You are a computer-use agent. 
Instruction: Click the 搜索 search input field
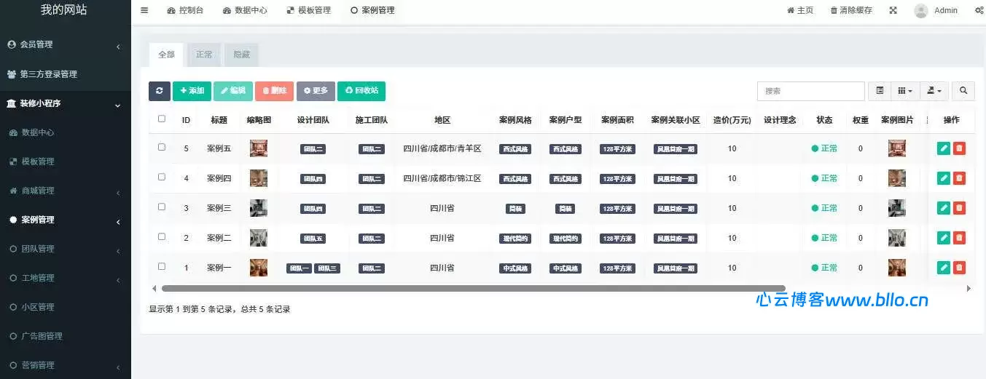click(810, 91)
